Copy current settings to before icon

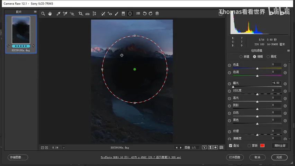point(216,147)
